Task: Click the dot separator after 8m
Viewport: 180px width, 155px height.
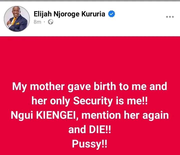Action: coord(44,21)
